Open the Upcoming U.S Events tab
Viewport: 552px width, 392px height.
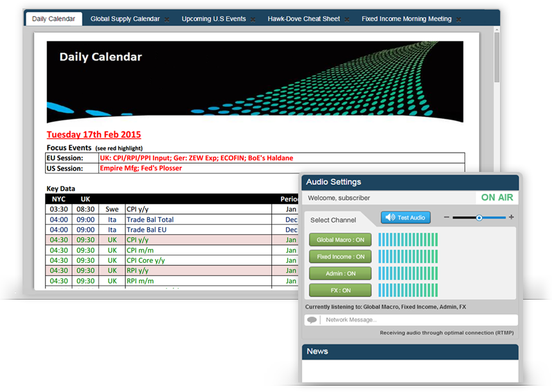(213, 19)
